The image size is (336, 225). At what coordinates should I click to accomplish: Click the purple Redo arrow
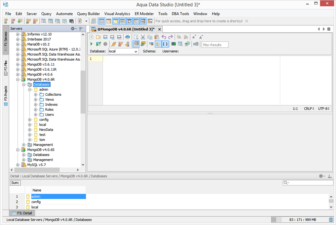[x=171, y=37]
